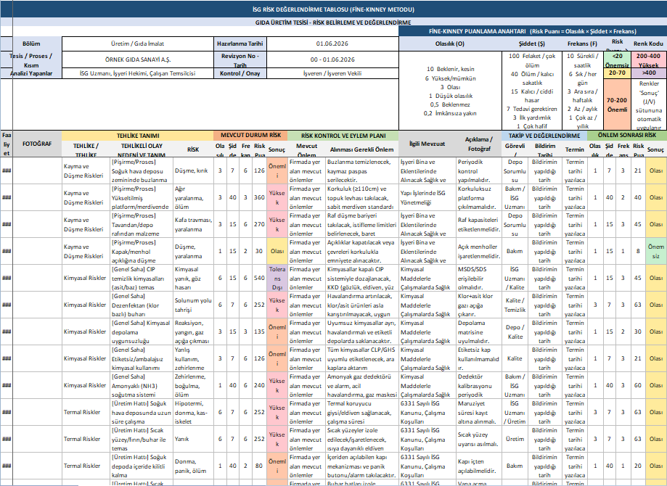Select the 'Donma, panik, ölüm' risk cell
This screenshot has height=486, width=667.
pos(193,466)
